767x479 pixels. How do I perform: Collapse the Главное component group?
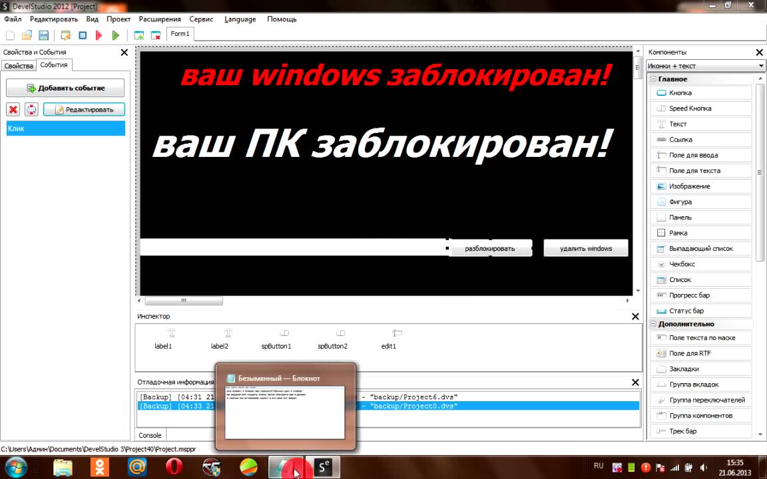click(x=653, y=79)
